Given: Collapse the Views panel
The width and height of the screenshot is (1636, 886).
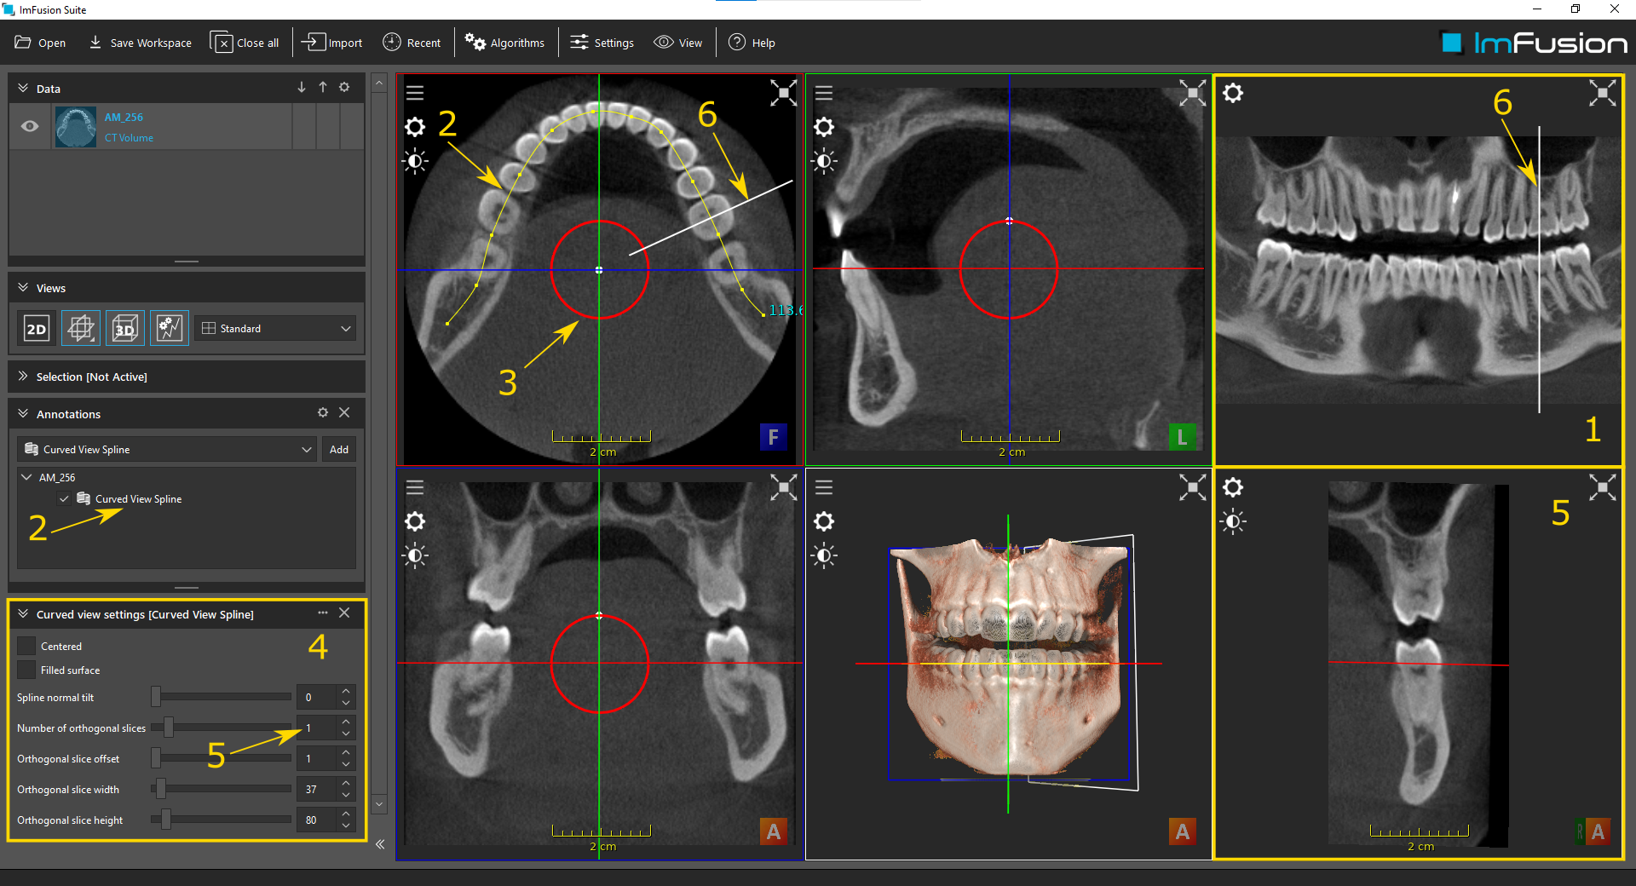Looking at the screenshot, I should click(x=23, y=288).
